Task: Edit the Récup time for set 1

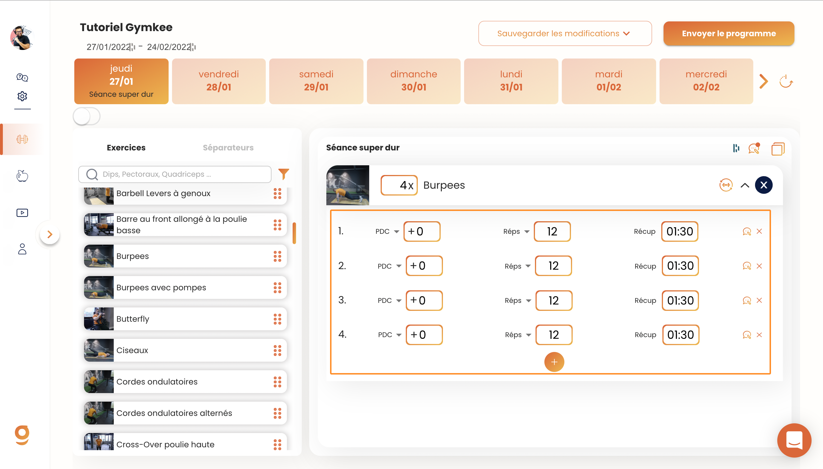Action: coord(680,231)
